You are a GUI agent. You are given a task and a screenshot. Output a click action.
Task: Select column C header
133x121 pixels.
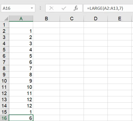pyautogui.click(x=72, y=19)
